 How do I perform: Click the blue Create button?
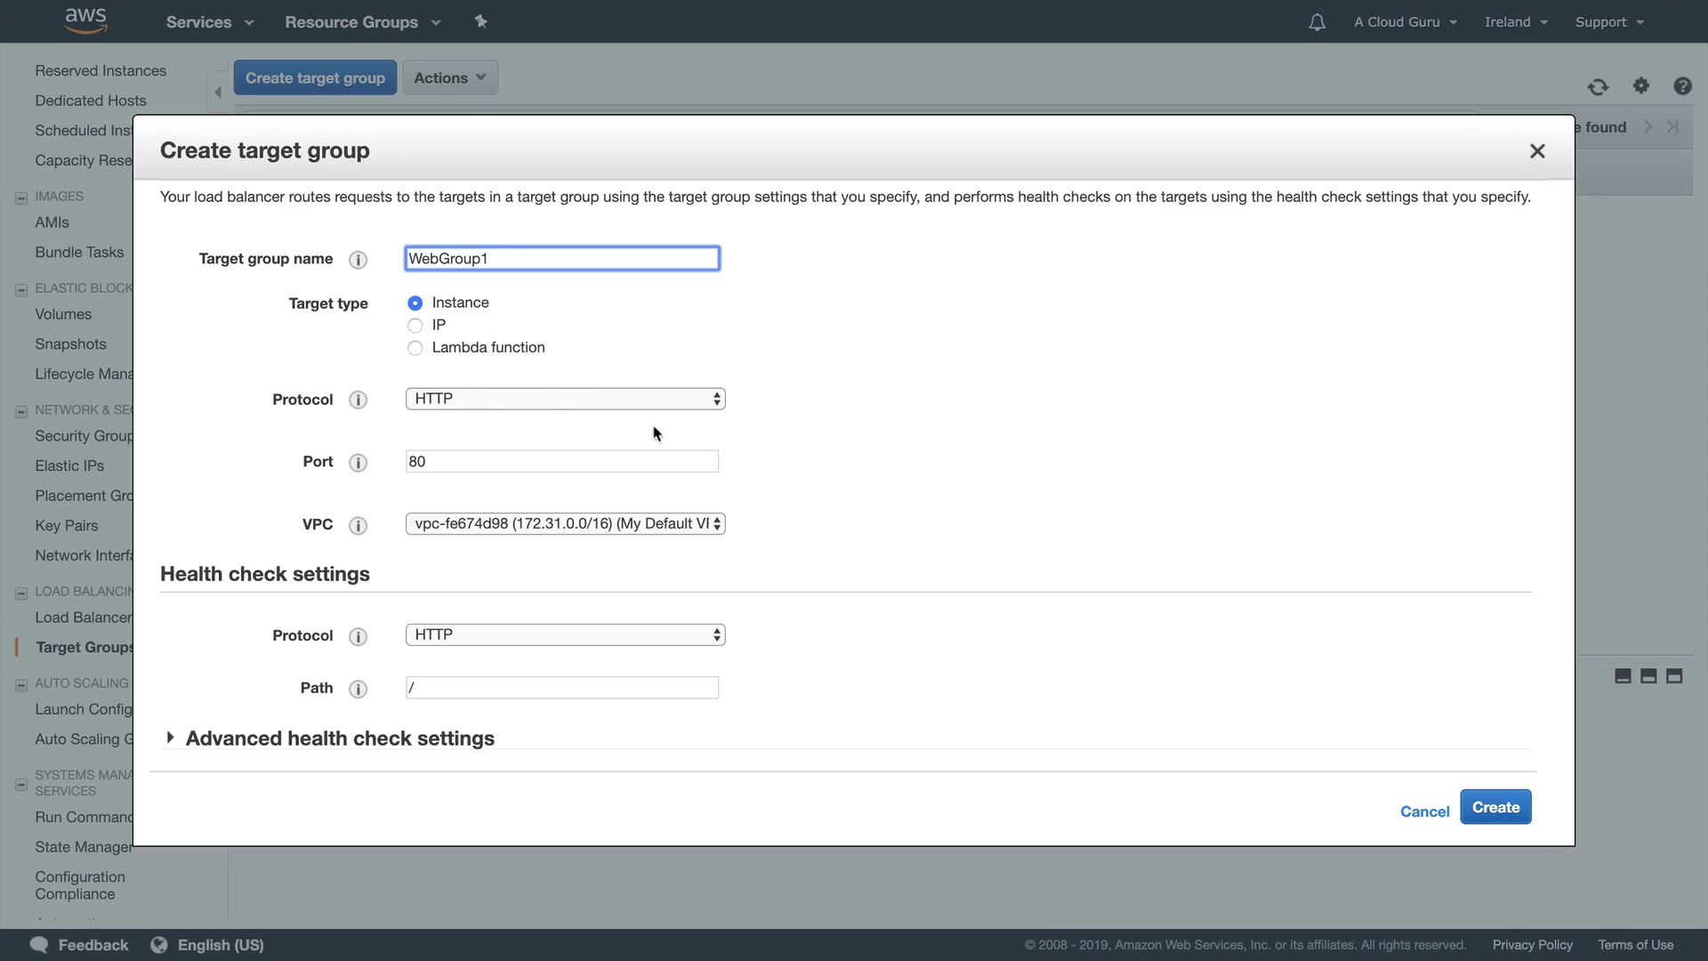point(1494,807)
